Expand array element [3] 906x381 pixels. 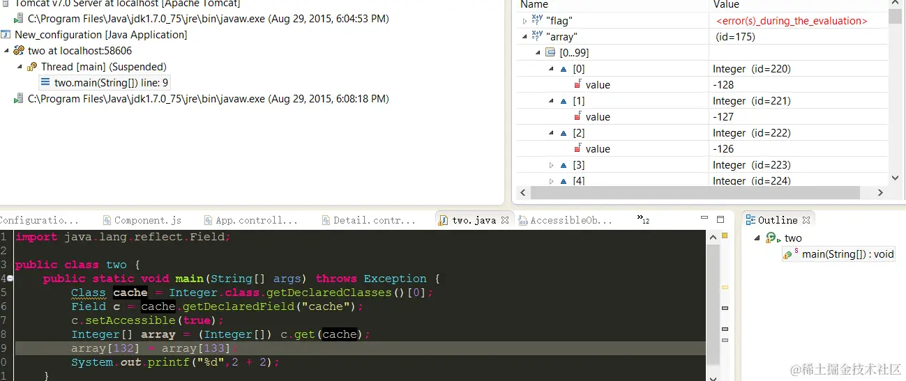click(x=551, y=165)
